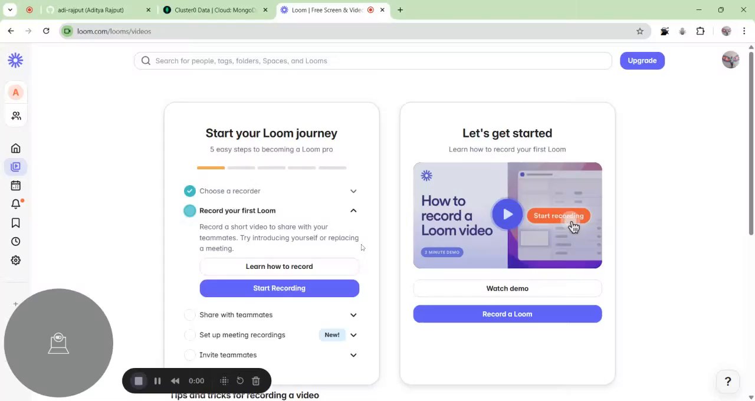755x401 pixels.
Task: Click the 'Start your Loom journey' heading
Action: click(271, 133)
